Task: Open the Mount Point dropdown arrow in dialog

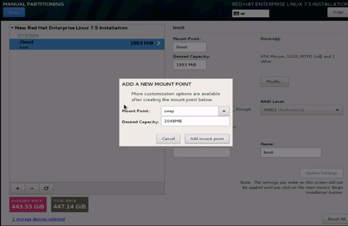Action: pos(224,111)
